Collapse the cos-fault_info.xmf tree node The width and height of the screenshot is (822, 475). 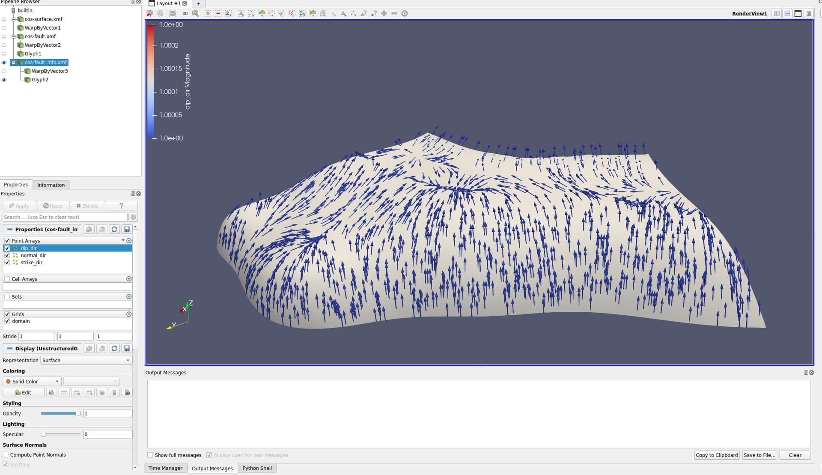pos(13,63)
